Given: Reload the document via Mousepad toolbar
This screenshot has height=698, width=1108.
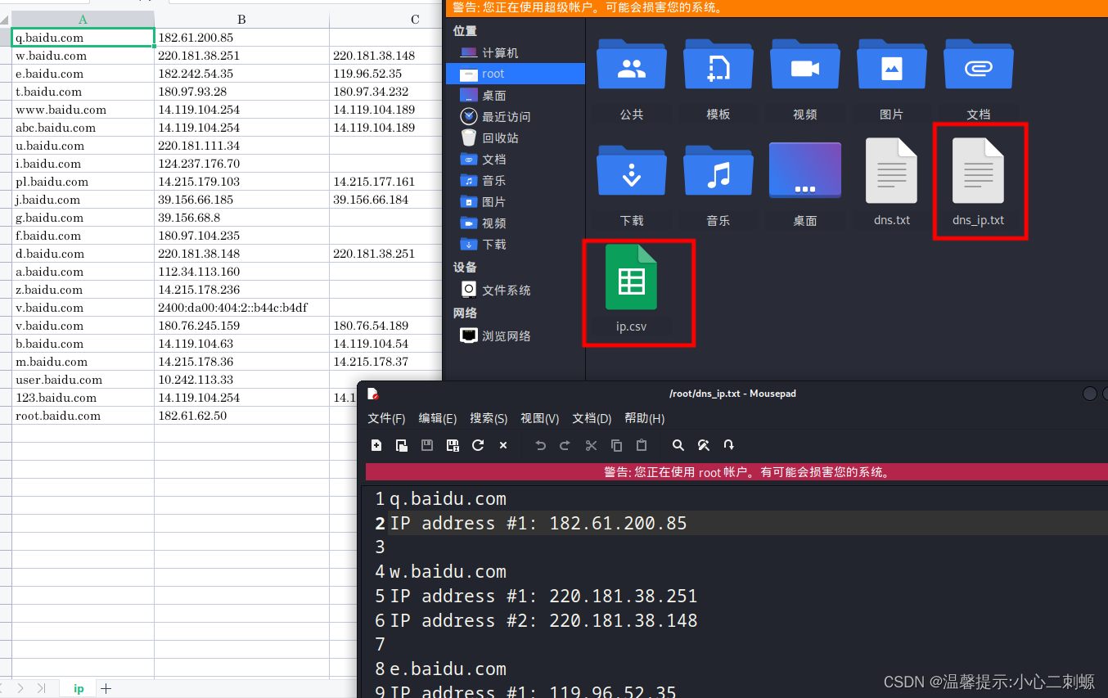Looking at the screenshot, I should tap(478, 445).
